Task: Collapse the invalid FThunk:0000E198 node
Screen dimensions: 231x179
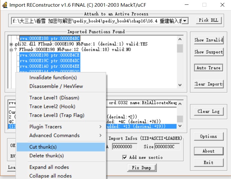Action: pos(11,50)
